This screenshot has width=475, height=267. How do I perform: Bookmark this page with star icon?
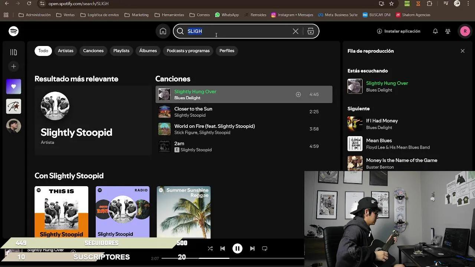tap(392, 4)
